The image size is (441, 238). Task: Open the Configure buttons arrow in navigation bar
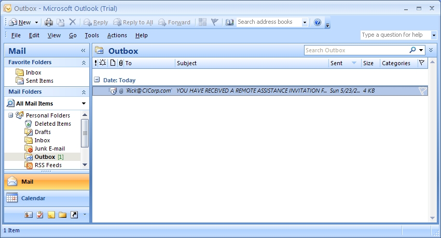pos(85,215)
